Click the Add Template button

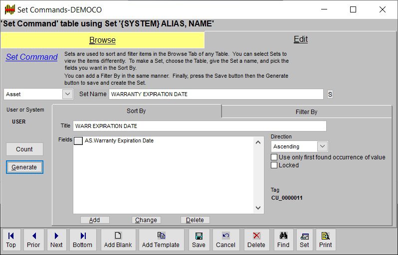pos(161,240)
